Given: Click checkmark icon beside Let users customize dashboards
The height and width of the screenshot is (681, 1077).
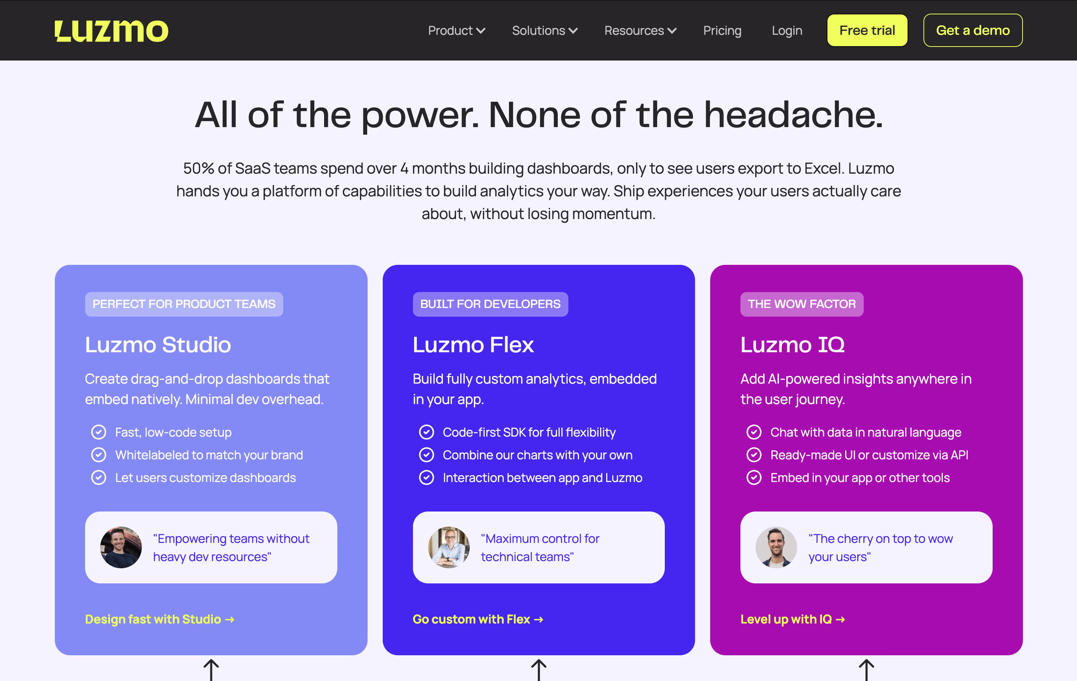Looking at the screenshot, I should pos(98,478).
